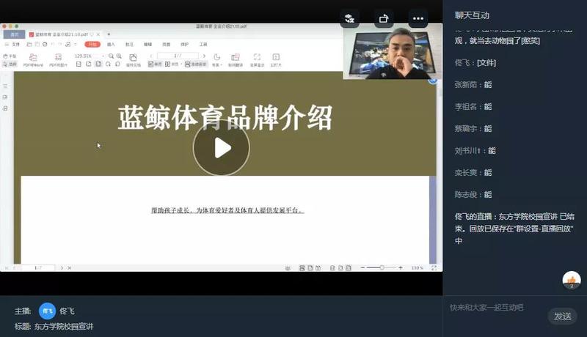The image size is (587, 337).
Task: Jump to last page in status bar
Action: tap(69, 268)
